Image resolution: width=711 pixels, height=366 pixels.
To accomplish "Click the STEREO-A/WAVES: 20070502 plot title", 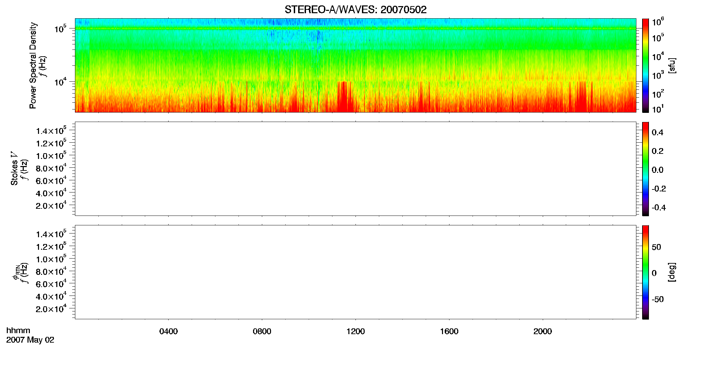I will [x=355, y=10].
